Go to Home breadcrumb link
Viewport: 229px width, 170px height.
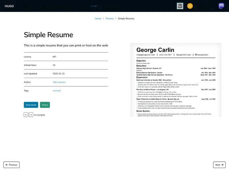pyautogui.click(x=98, y=19)
